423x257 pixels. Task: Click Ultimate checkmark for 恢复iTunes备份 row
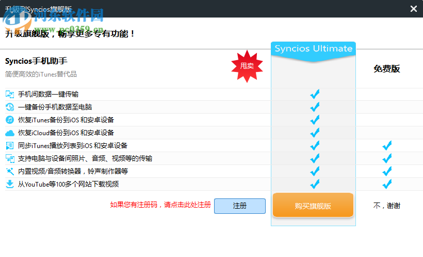coord(315,120)
